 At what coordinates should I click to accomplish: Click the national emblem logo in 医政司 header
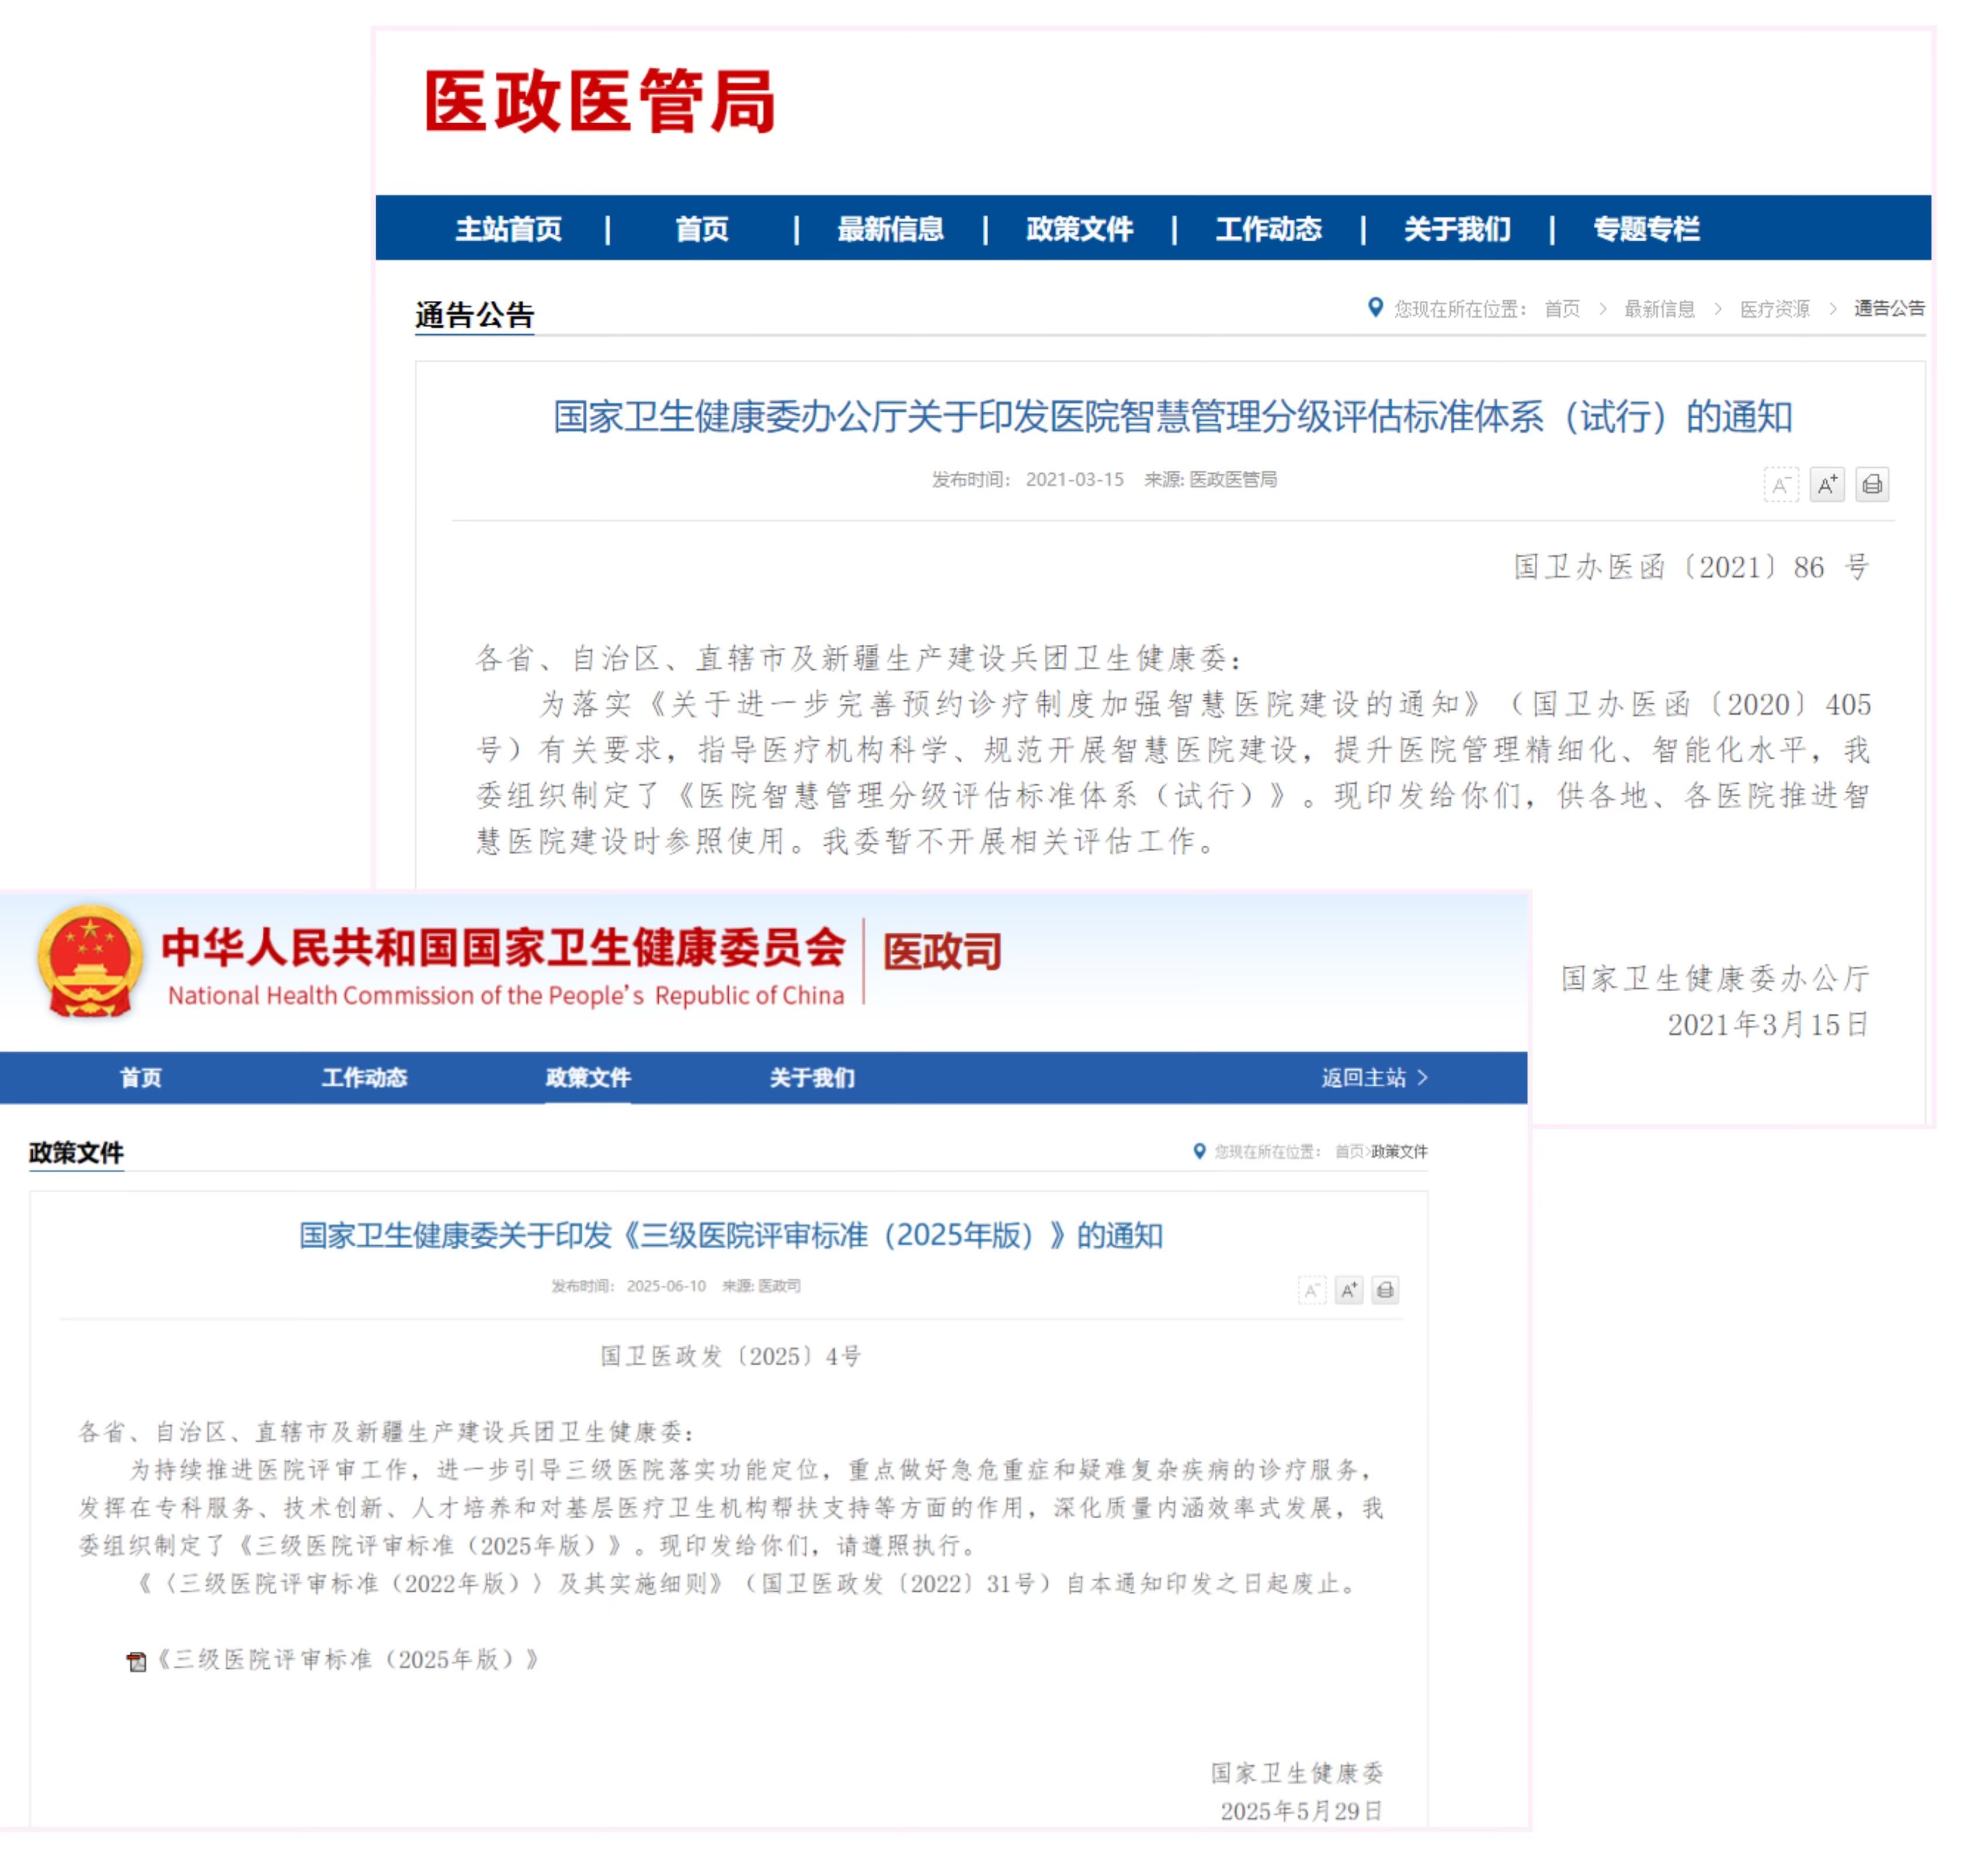90,962
